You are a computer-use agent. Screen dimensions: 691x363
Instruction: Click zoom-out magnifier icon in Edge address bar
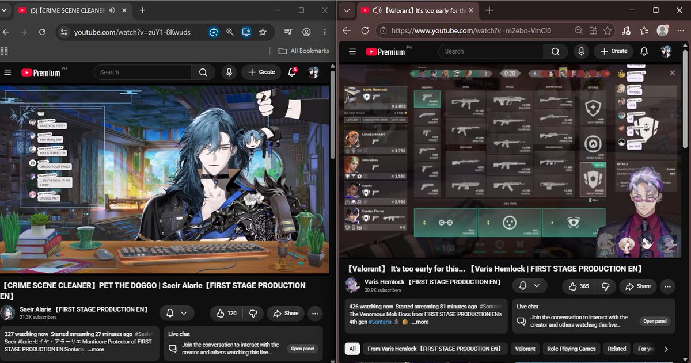579,30
